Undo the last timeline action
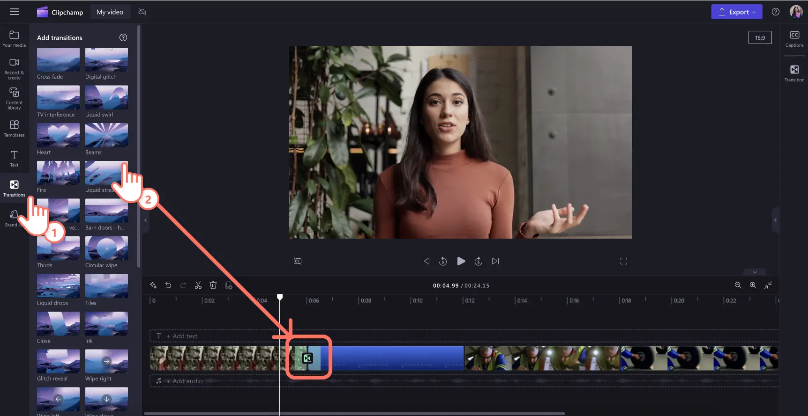Screen dimensions: 808x416 [168, 285]
